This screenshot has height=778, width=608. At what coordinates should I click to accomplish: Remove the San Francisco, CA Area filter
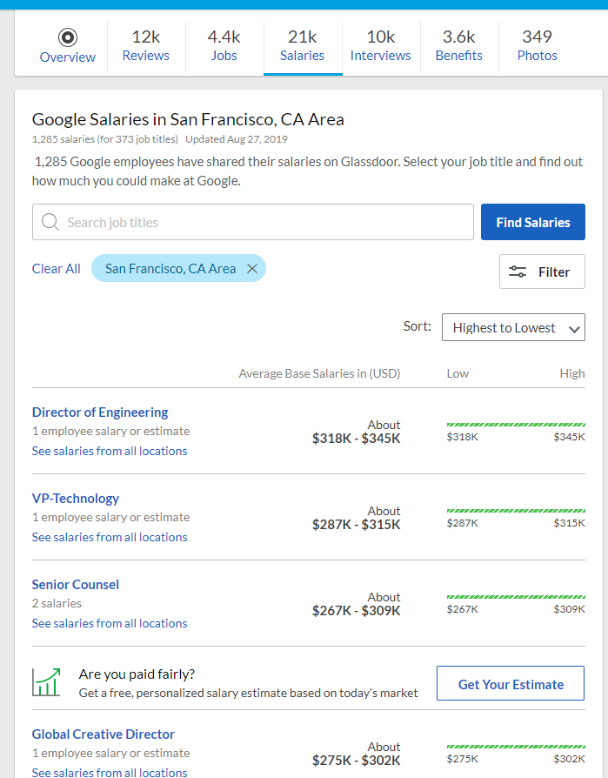pos(252,268)
